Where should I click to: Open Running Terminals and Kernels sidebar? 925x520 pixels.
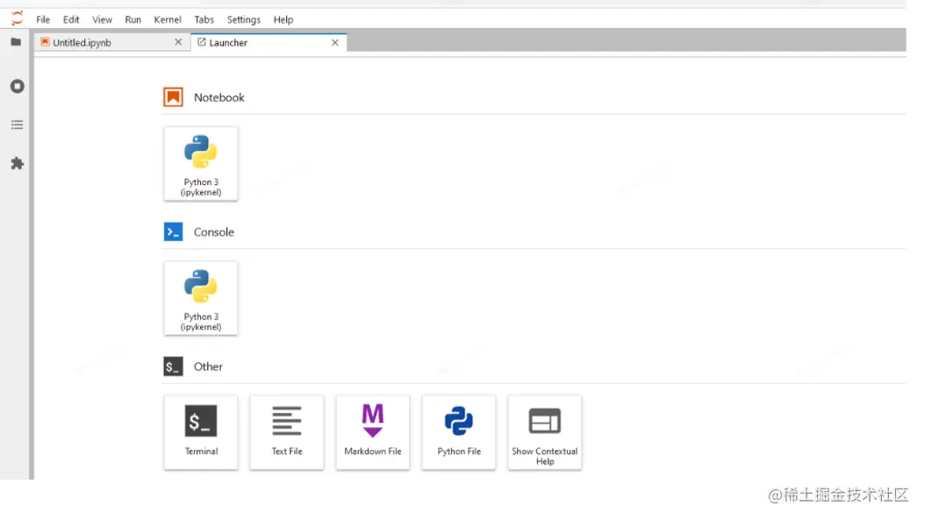(x=17, y=86)
